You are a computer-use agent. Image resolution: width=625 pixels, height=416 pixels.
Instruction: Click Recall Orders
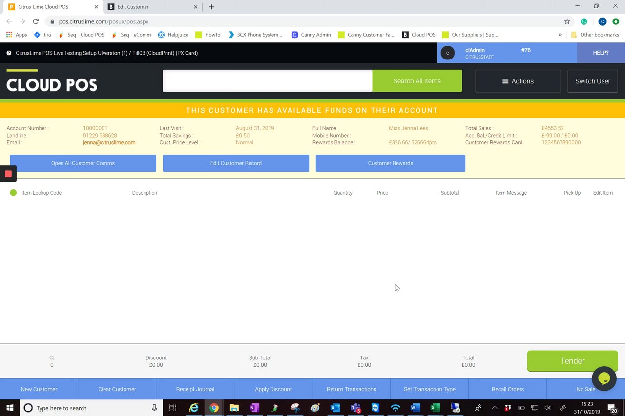point(508,389)
